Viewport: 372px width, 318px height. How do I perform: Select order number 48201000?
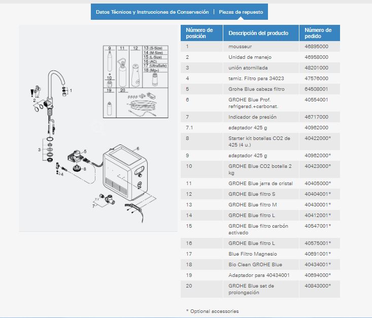pyautogui.click(x=316, y=68)
